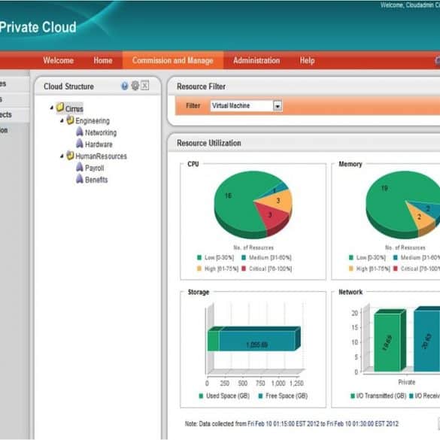Select Networking in the tree

pos(101,132)
